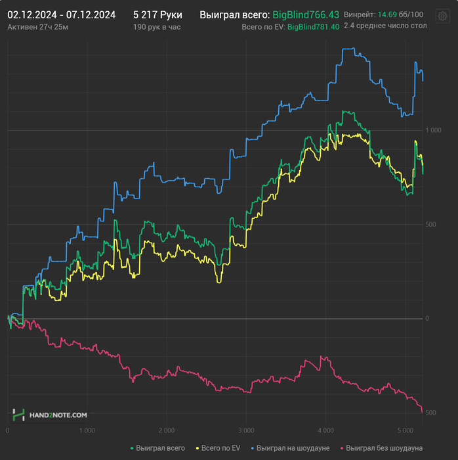Click the green dot beside Выиграл всего

pos(131,448)
